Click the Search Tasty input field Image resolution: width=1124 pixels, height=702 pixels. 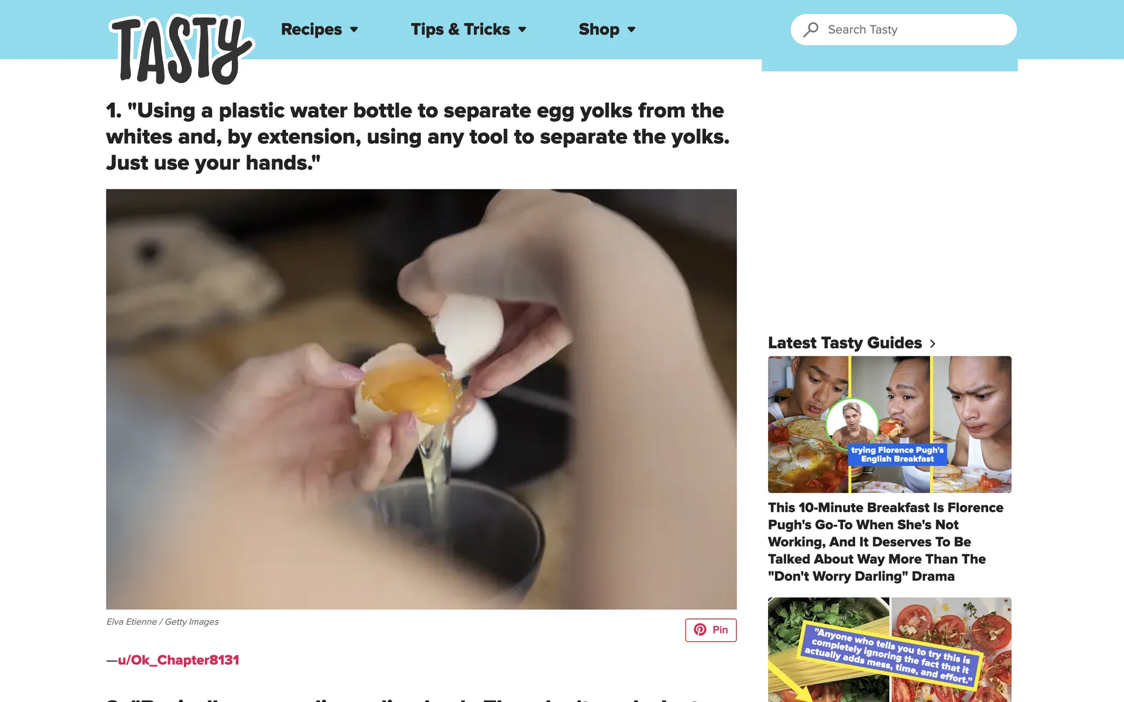point(903,30)
